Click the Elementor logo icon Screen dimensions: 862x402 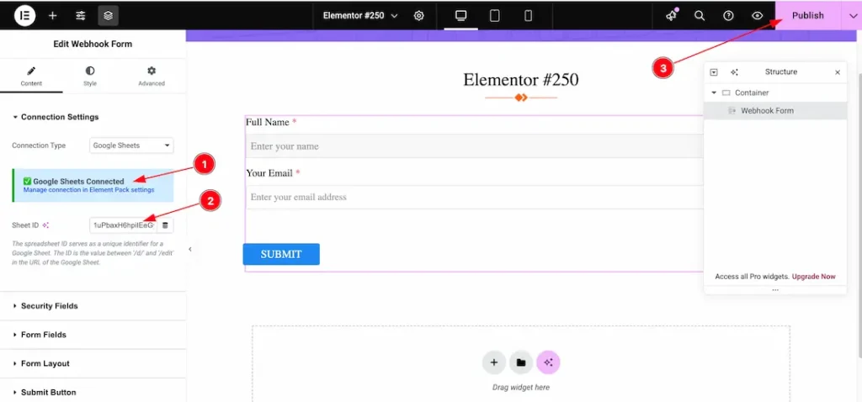click(x=25, y=15)
